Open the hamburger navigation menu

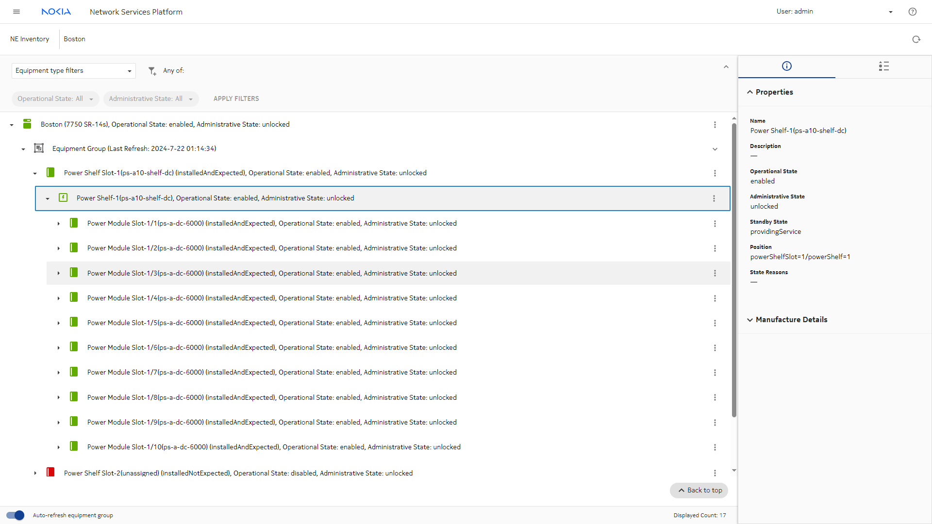17,12
